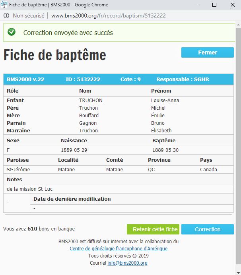241x275 pixels.
Task: Click 'Cote : 9' in the header
Action: pyautogui.click(x=130, y=79)
